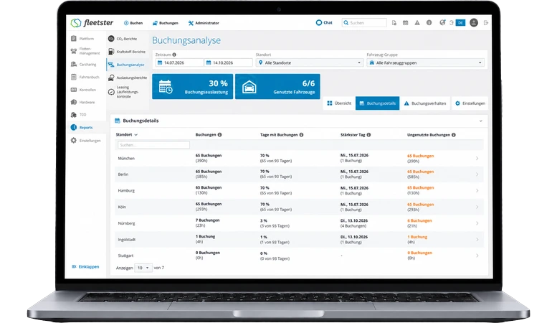557x323 pixels.
Task: Click the Buchungen column info icon
Action: (219, 135)
